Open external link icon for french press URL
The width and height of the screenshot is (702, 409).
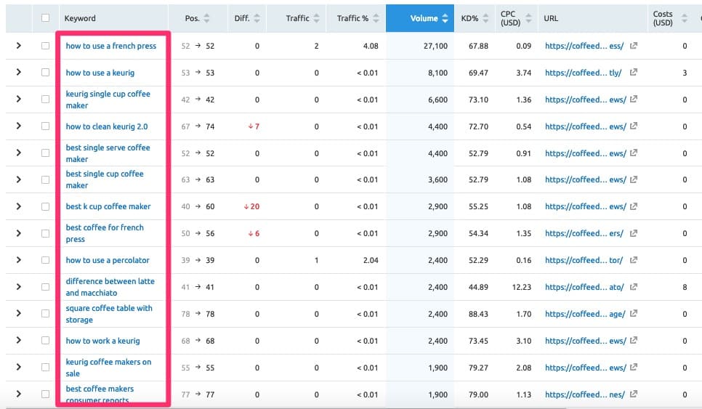pyautogui.click(x=634, y=46)
